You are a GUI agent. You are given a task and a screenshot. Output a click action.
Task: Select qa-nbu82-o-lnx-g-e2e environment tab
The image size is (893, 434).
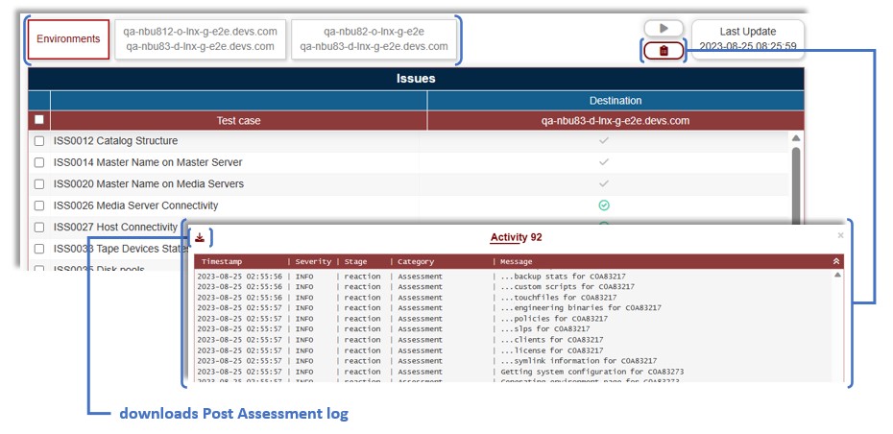[374, 39]
